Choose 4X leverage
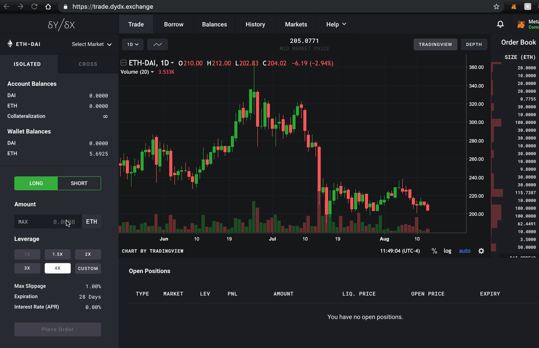 click(57, 268)
